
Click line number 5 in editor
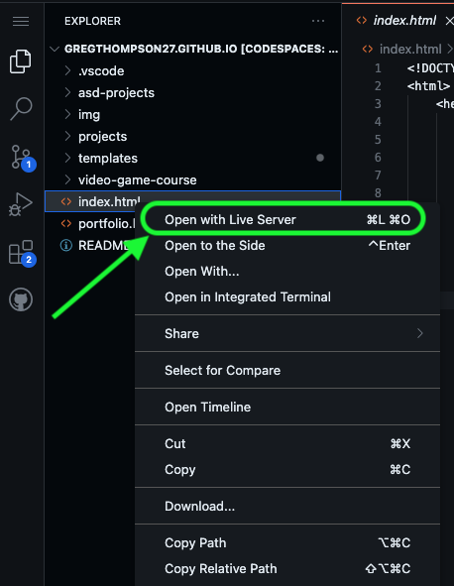[378, 140]
